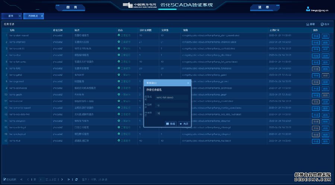Toggle the 自动刷新 auto refresh checkbox

click(x=4, y=179)
